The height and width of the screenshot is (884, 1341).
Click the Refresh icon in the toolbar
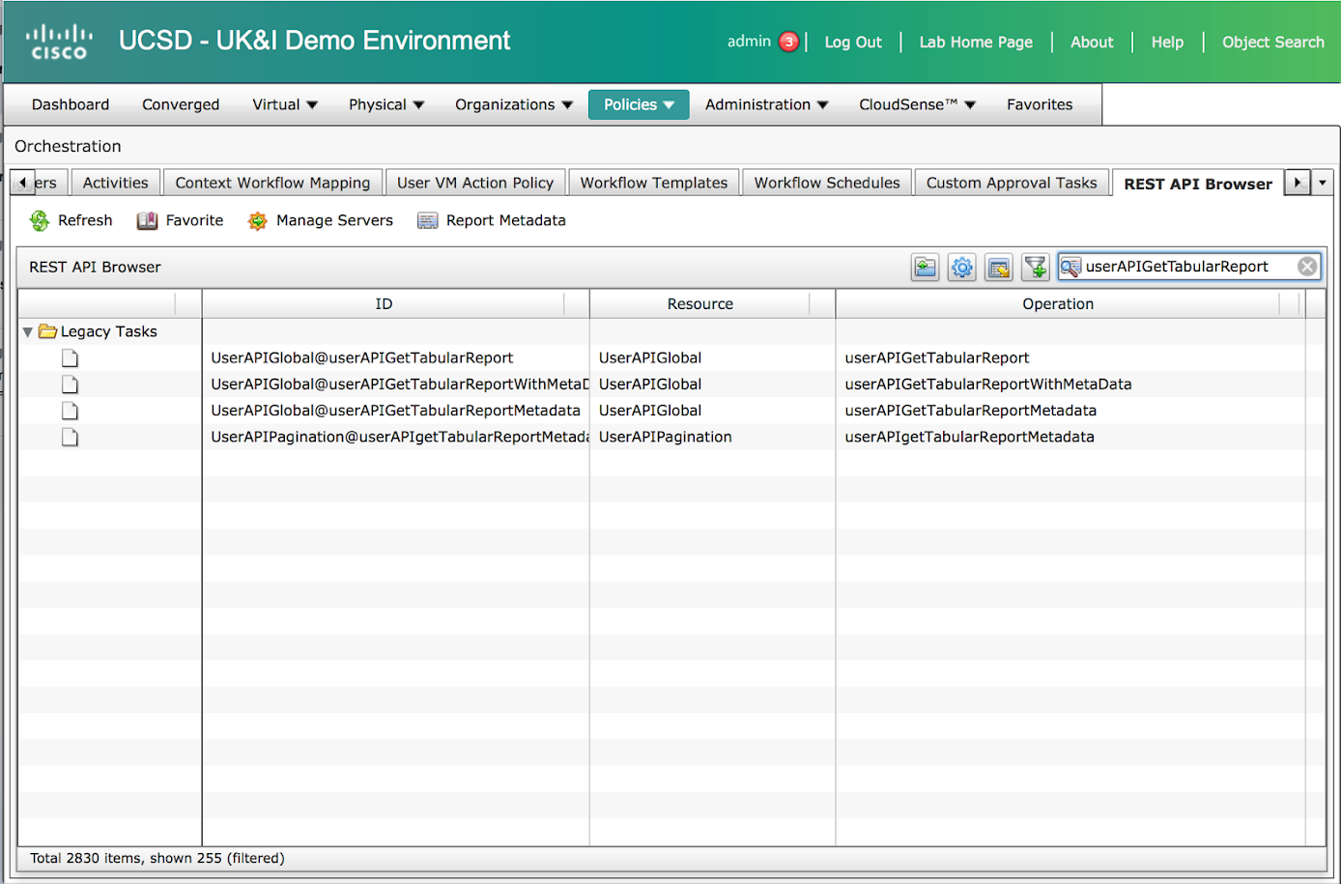pos(40,221)
